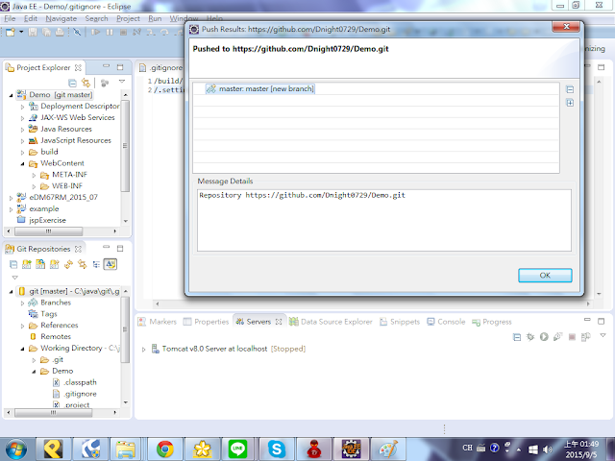This screenshot has height=461, width=615.
Task: Toggle hierarchical branch layout icon
Action: (x=96, y=265)
